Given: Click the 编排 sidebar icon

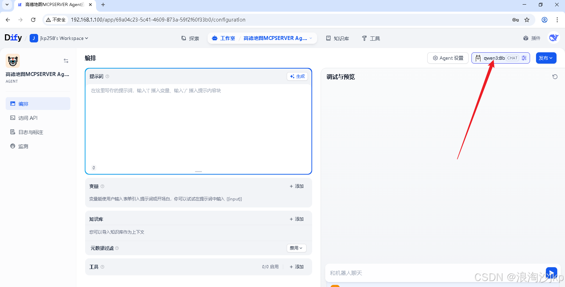Looking at the screenshot, I should [x=13, y=104].
